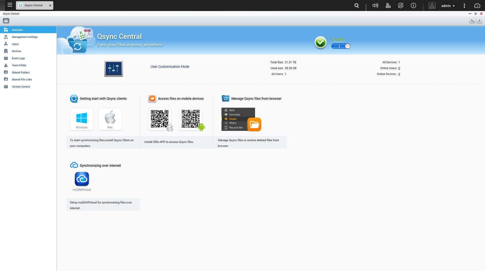Open the File Station Qsync browser thumbnail
This screenshot has height=271, width=485.
tap(241, 119)
